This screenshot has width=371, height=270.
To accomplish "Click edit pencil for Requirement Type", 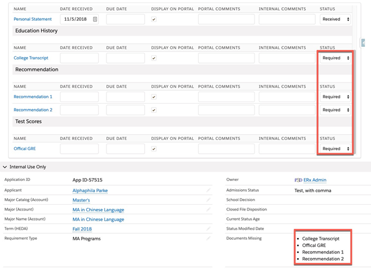I will click(209, 238).
